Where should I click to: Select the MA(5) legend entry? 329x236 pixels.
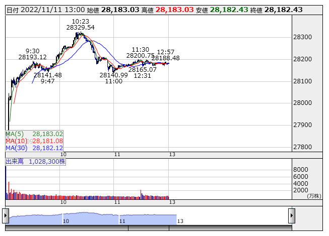point(34,134)
